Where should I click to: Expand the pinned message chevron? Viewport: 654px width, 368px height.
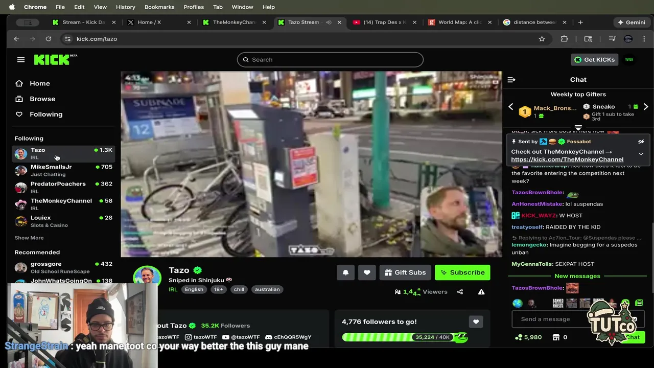(x=641, y=154)
